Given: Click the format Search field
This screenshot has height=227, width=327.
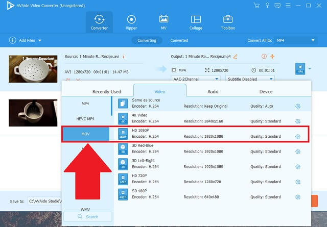Looking at the screenshot, I should (88, 217).
